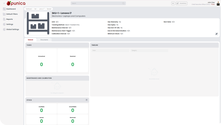Click the search magnifier icon

(x=123, y=3)
